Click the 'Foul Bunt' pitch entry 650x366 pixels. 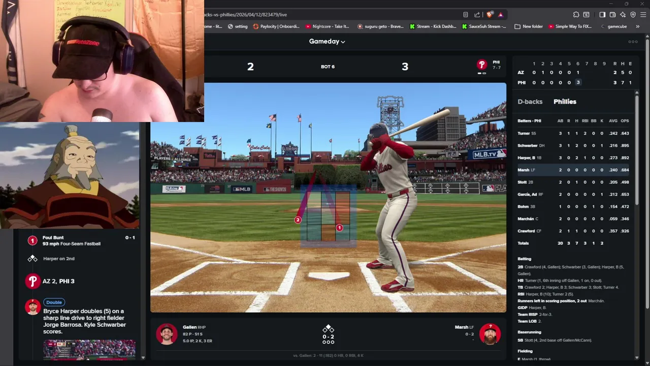(81, 240)
